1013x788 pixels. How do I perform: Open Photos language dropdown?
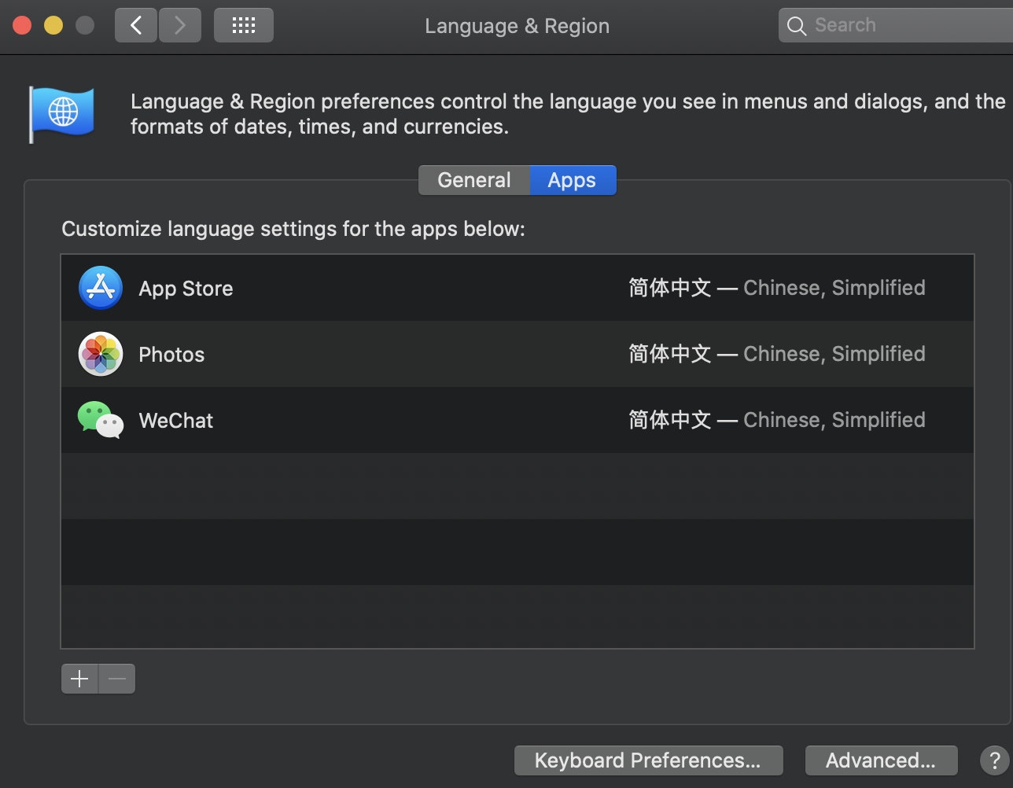click(776, 354)
